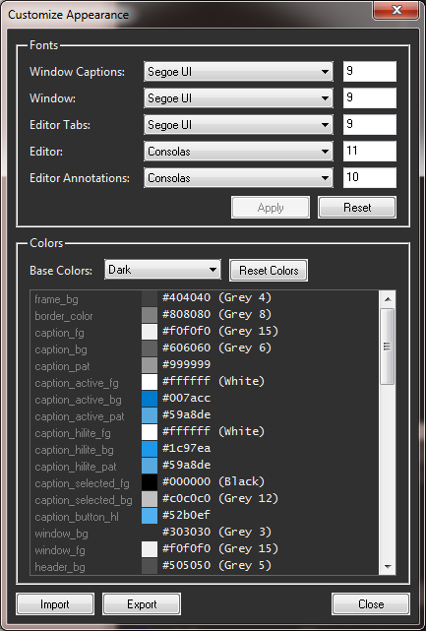Choose the caption_selected_fg black swatch
Image resolution: width=426 pixels, height=631 pixels.
[x=150, y=482]
